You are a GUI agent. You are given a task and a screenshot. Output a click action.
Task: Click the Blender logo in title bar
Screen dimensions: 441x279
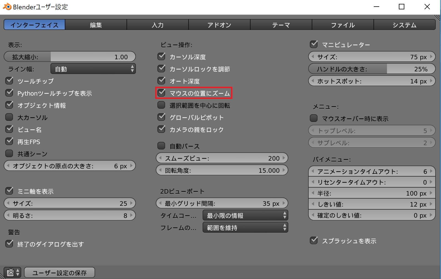(7, 7)
